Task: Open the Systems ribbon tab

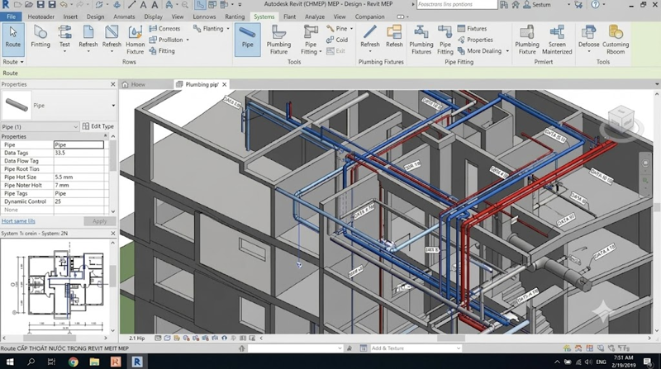Action: (x=264, y=17)
